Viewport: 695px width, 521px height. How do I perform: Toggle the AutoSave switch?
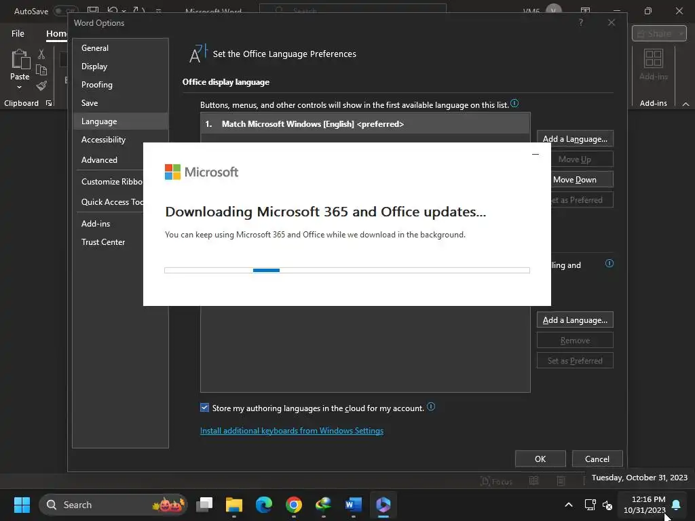(65, 11)
